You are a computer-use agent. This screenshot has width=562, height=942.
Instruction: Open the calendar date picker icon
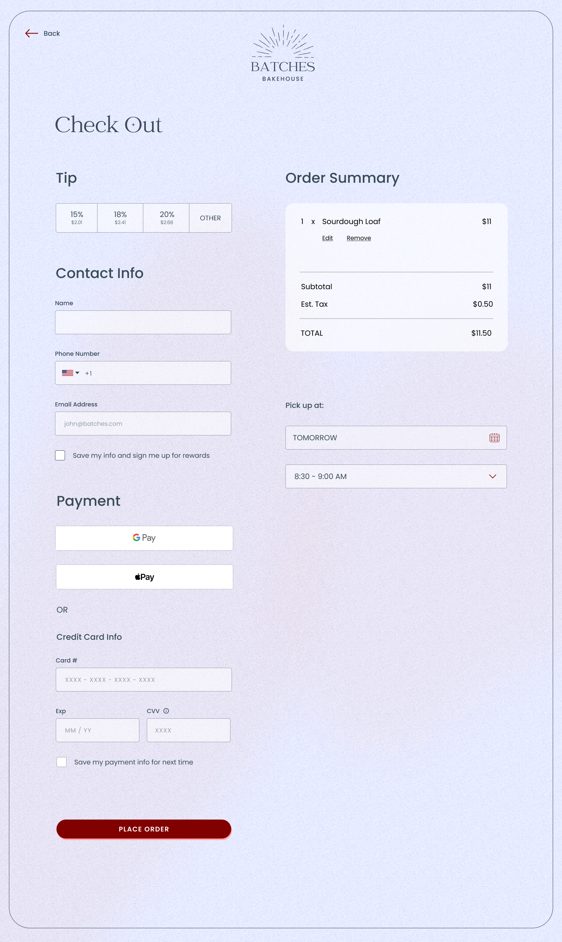(x=494, y=438)
